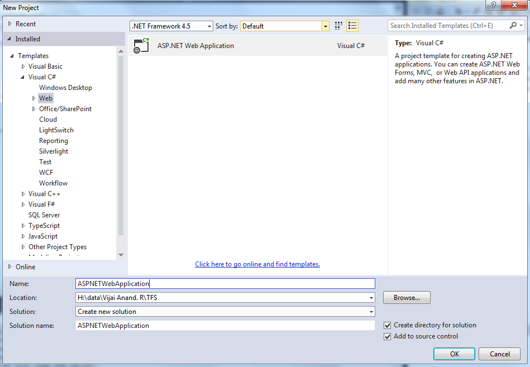Screen dimensions: 530x367
Task: Select the LightSwitch category
Action: click(56, 130)
